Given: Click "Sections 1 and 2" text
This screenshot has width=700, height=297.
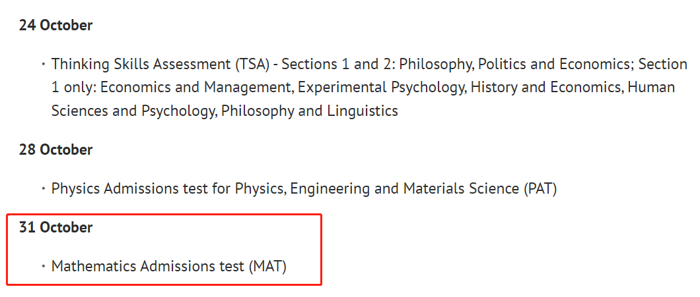Looking at the screenshot, I should [x=337, y=65].
